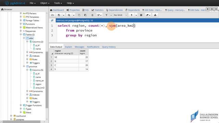
Task: Switch to the Dependencies tab
Action: point(114,10)
